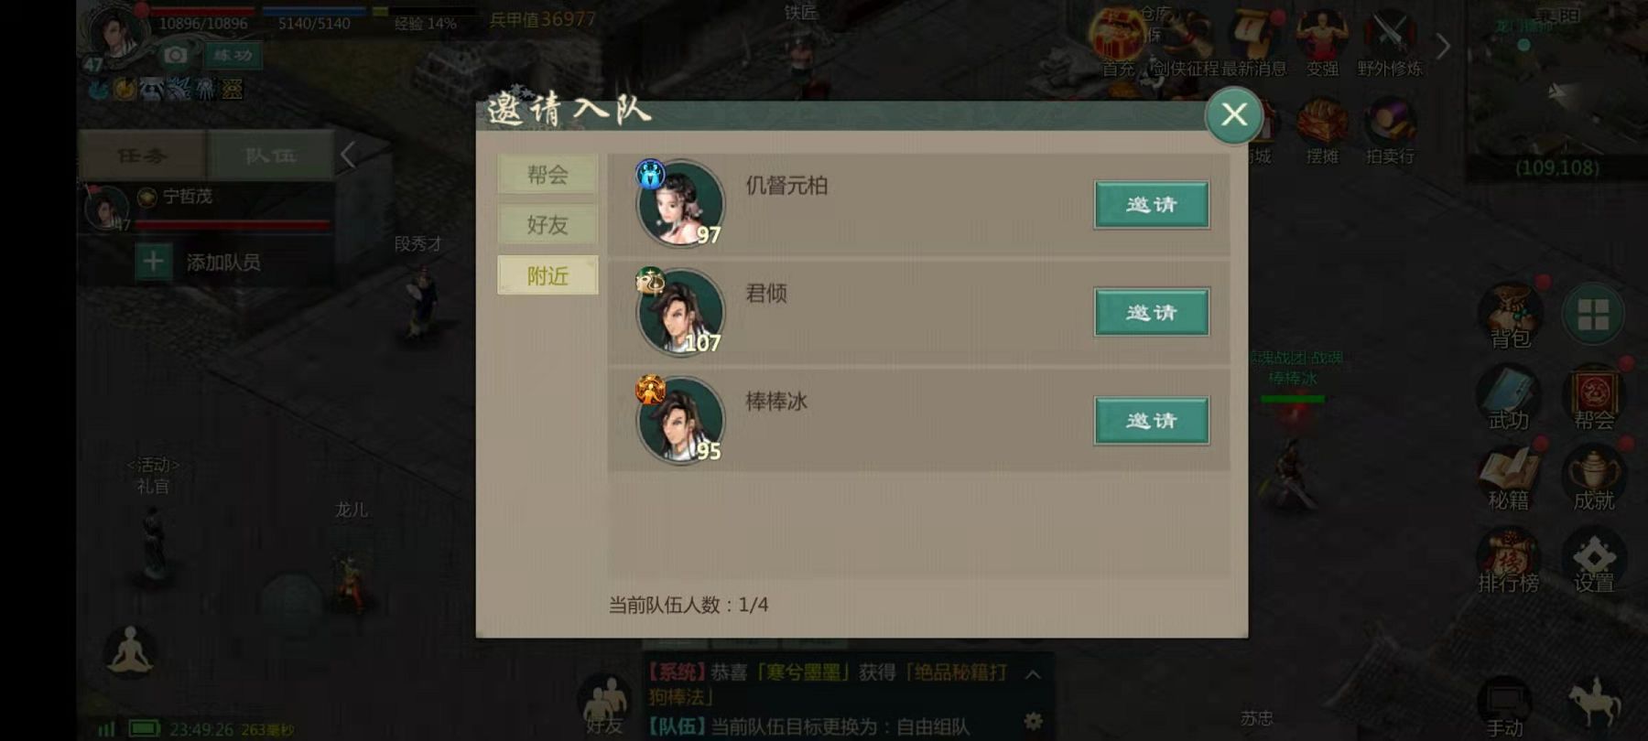1648x741 pixels.
Task: Invite 君倾 to the team
Action: tap(1152, 313)
